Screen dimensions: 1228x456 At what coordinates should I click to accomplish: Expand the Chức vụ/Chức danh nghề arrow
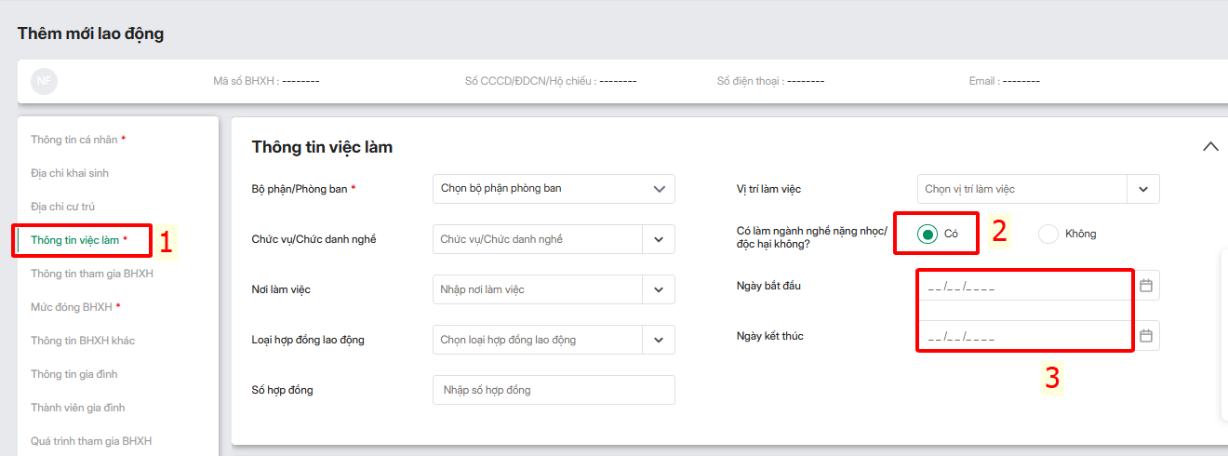coord(659,239)
